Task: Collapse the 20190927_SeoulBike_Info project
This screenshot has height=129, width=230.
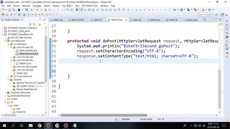Action: pos(3,34)
